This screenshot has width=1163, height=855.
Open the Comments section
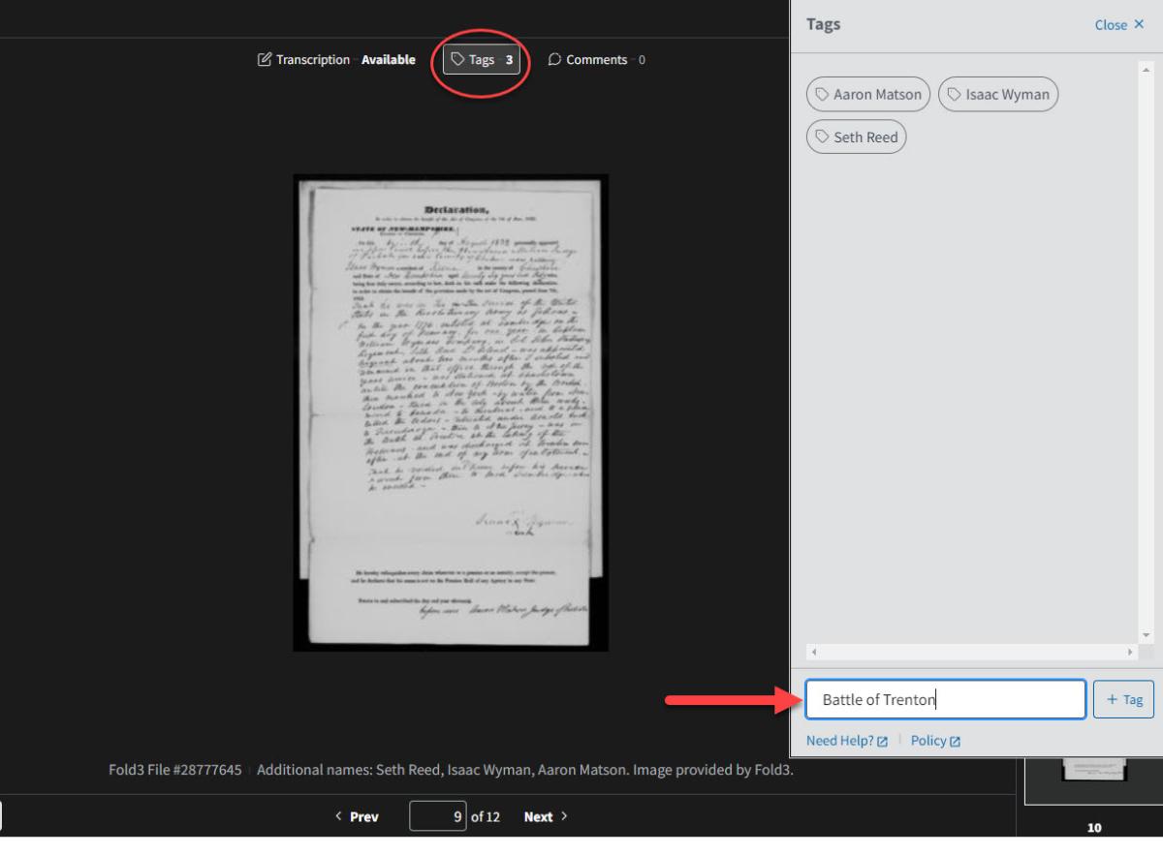click(x=596, y=60)
